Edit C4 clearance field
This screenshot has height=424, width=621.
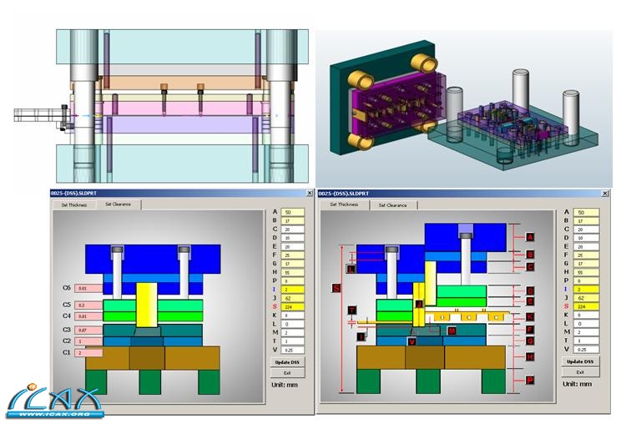pyautogui.click(x=88, y=316)
